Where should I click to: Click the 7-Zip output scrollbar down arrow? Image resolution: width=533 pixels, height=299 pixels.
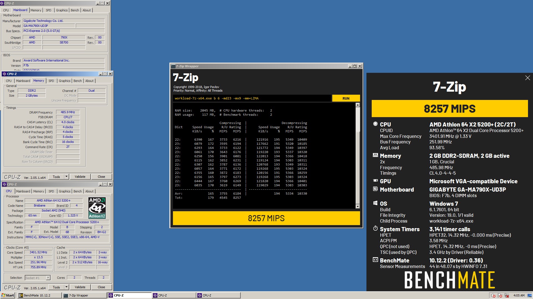click(358, 206)
